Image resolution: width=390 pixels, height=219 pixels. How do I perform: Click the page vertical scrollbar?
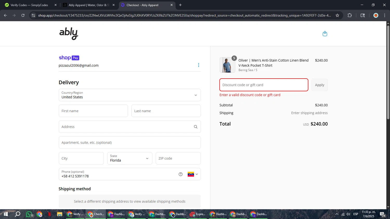coord(388,72)
